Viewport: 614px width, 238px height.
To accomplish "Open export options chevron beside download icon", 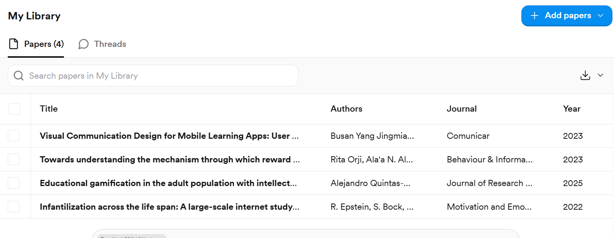I will (600, 75).
